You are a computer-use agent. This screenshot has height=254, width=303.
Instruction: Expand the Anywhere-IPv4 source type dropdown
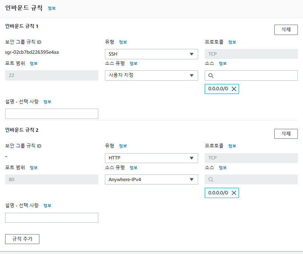coord(151,179)
